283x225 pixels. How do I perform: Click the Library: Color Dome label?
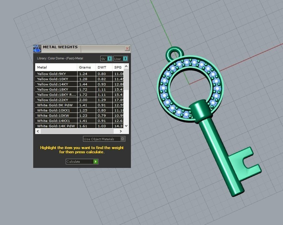click(x=60, y=58)
